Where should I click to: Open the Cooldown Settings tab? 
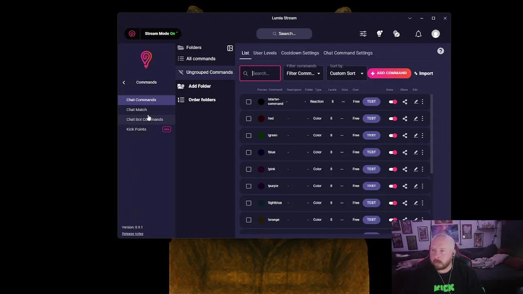tap(300, 53)
